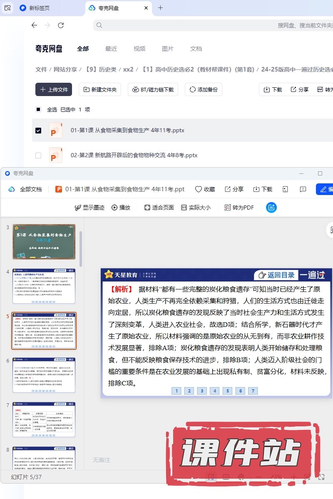Toggle the 全选 select-all checkbox

pos(38,110)
